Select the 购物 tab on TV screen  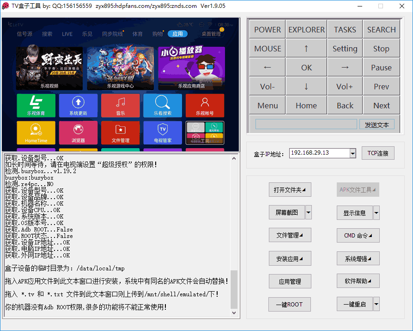[x=158, y=34]
